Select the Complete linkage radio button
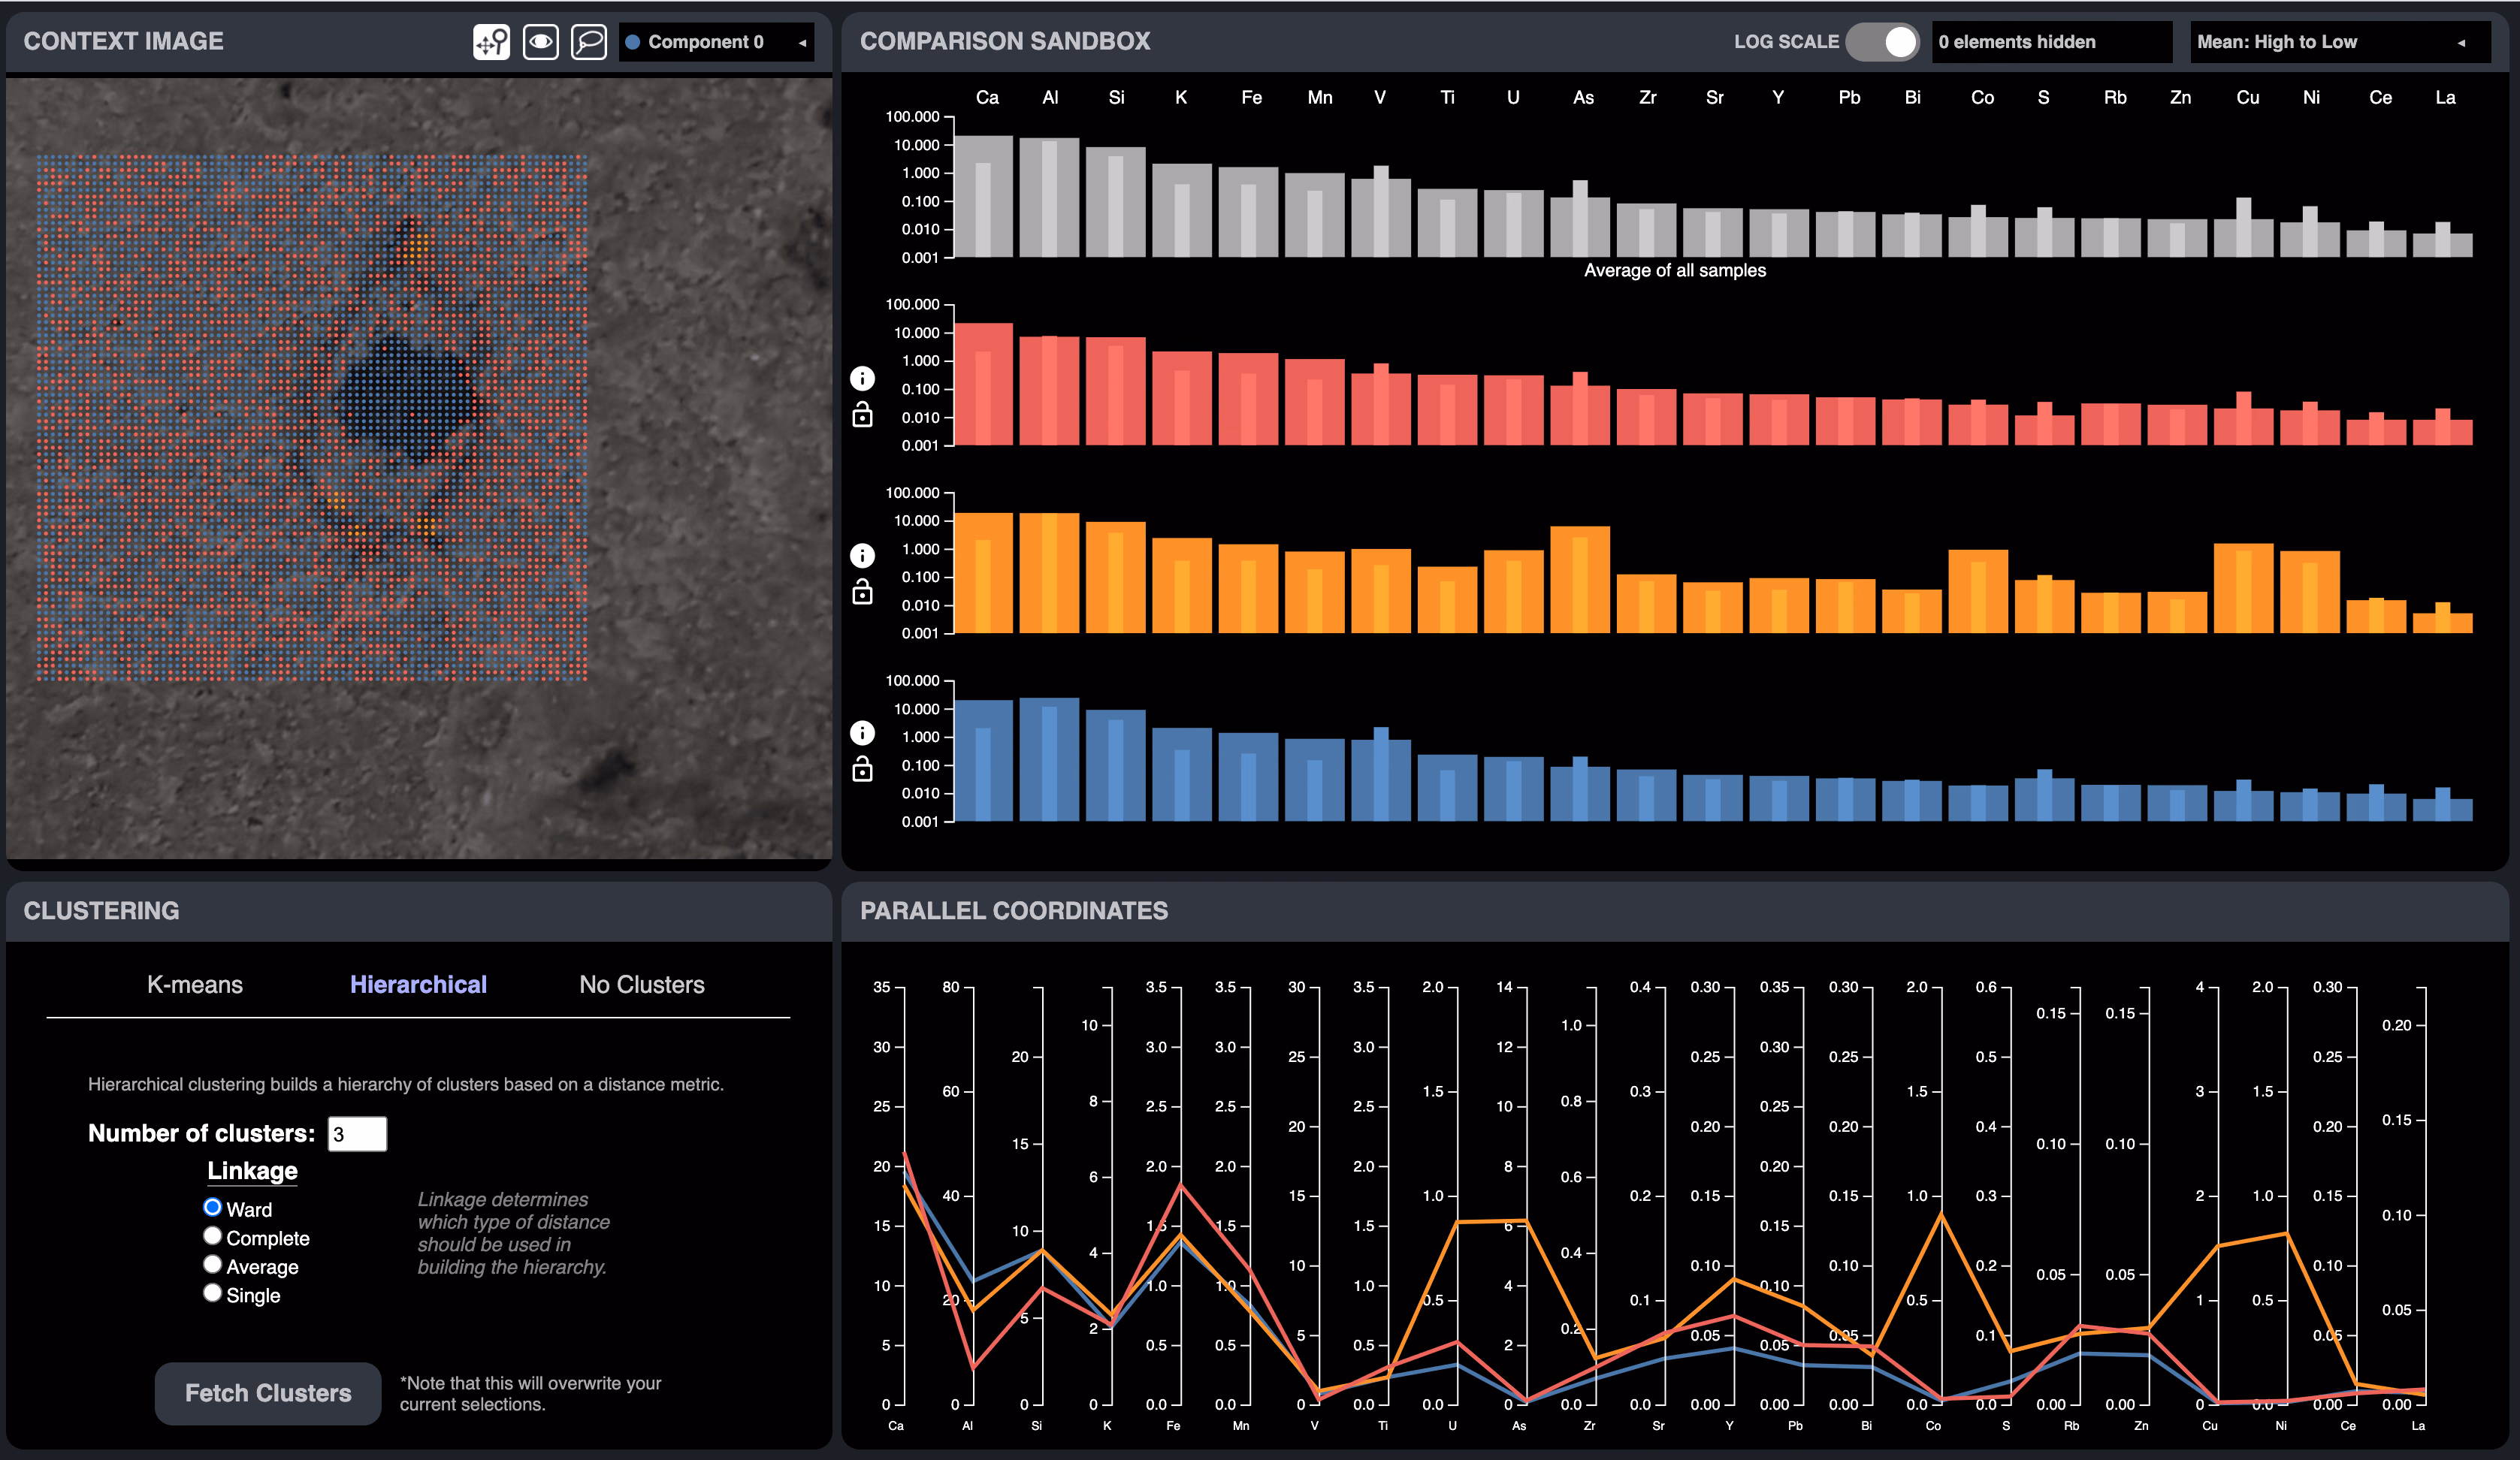Viewport: 2520px width, 1460px height. pyautogui.click(x=212, y=1236)
